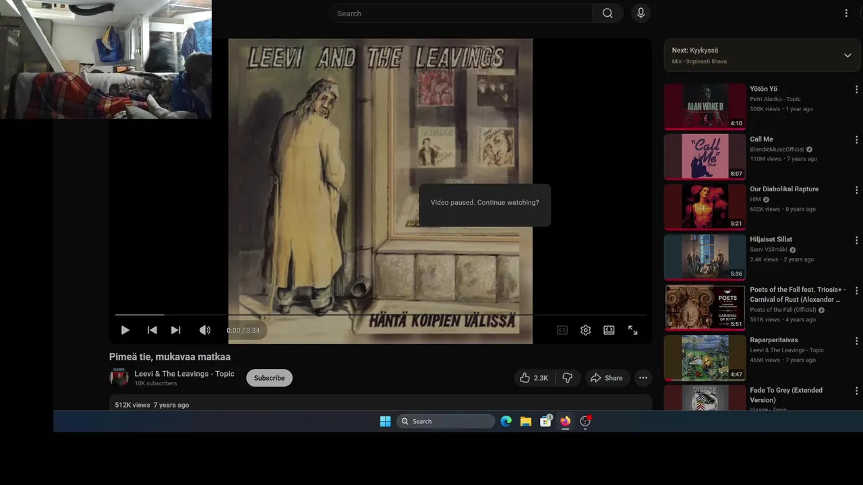863x485 pixels.
Task: Click the Windows taskbar search box
Action: tap(446, 421)
